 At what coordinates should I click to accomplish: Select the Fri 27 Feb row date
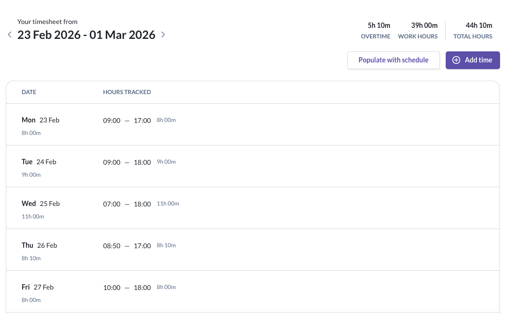pos(38,288)
